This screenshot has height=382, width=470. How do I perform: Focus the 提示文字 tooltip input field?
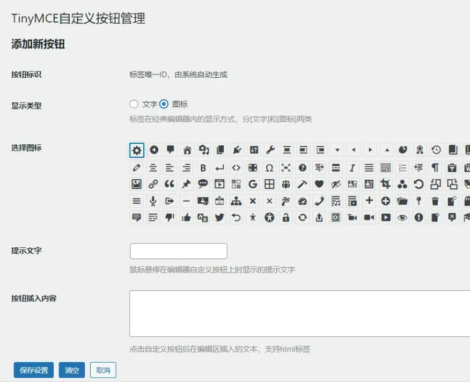[179, 251]
